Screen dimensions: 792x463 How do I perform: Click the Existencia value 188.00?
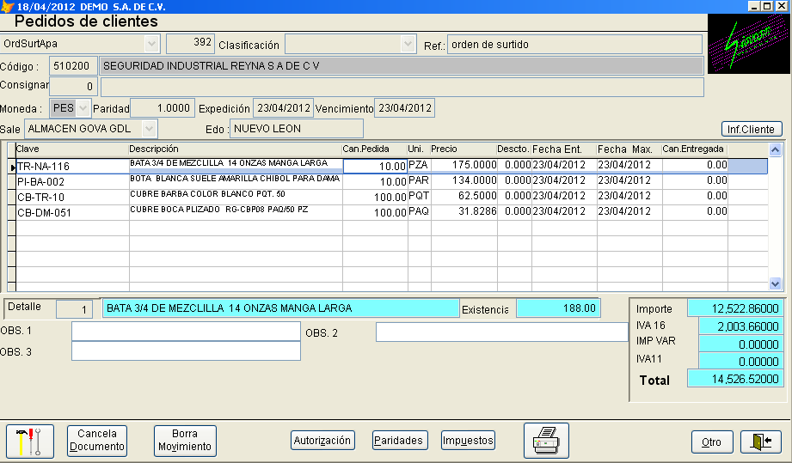pyautogui.click(x=558, y=308)
